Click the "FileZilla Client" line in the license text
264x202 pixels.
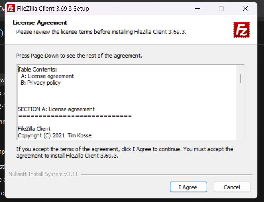[x=34, y=129]
